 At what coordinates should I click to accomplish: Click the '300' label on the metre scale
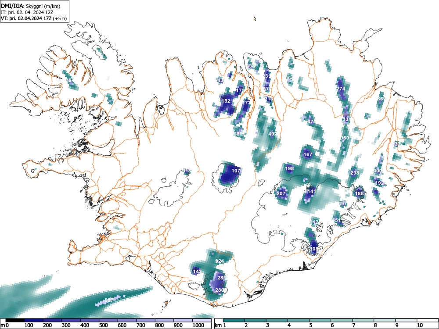(x=66, y=325)
